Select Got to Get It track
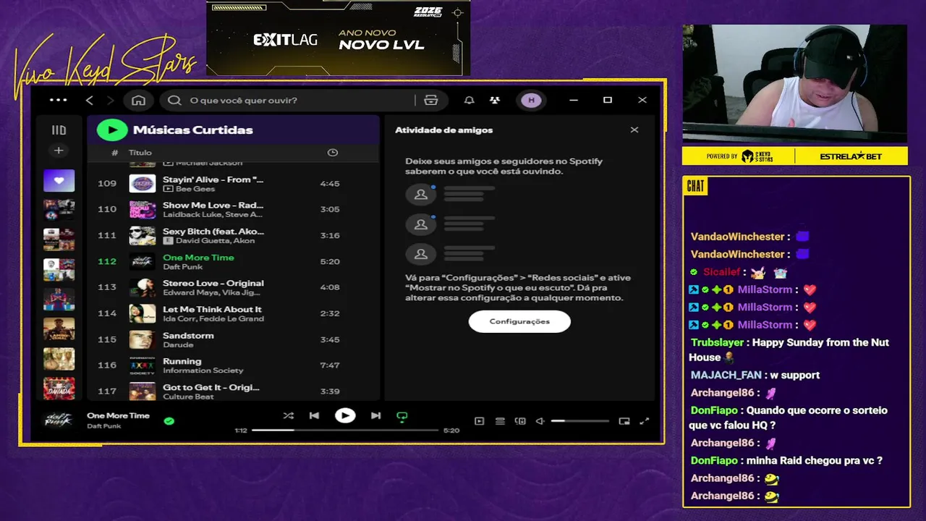This screenshot has width=926, height=521. pos(233,391)
